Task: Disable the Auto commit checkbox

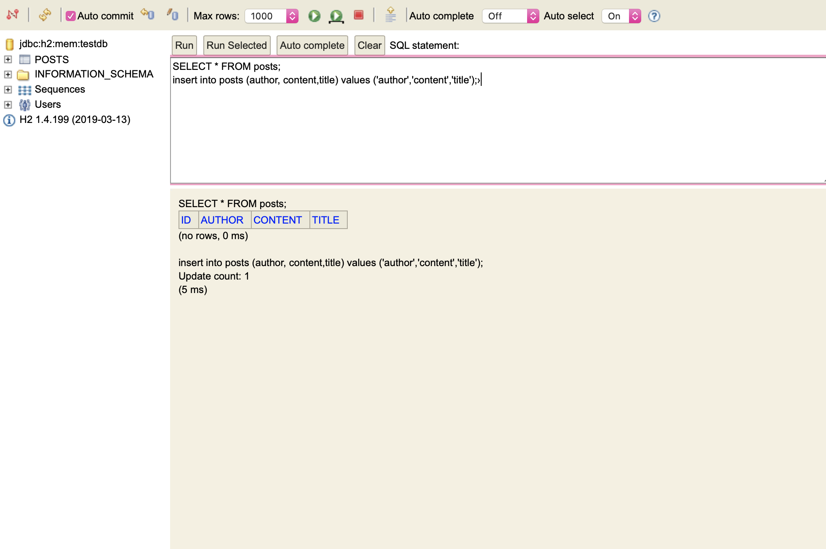Action: tap(71, 16)
